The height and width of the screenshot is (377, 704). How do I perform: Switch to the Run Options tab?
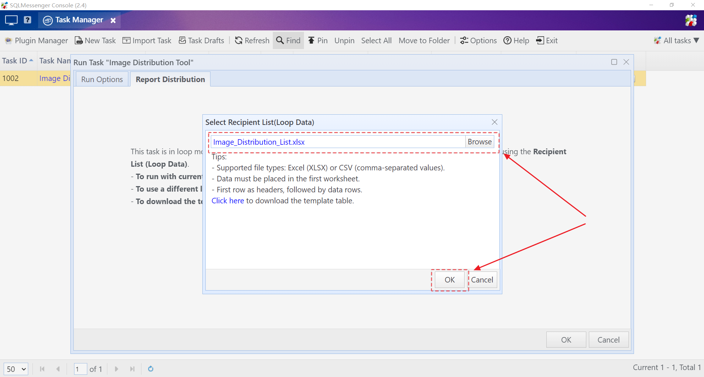(102, 79)
